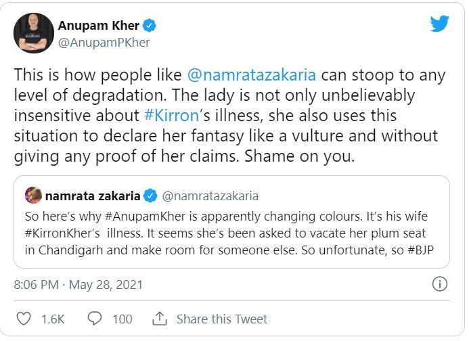
Task: Open the @namratazakaria mention link
Action: pyautogui.click(x=250, y=74)
